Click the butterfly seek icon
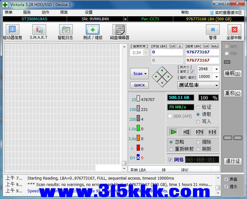The image size is (247, 199). tap(212, 132)
